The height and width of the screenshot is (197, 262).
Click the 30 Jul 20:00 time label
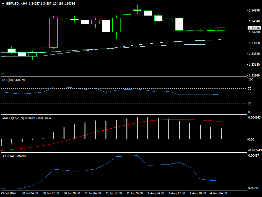pyautogui.click(x=72, y=193)
